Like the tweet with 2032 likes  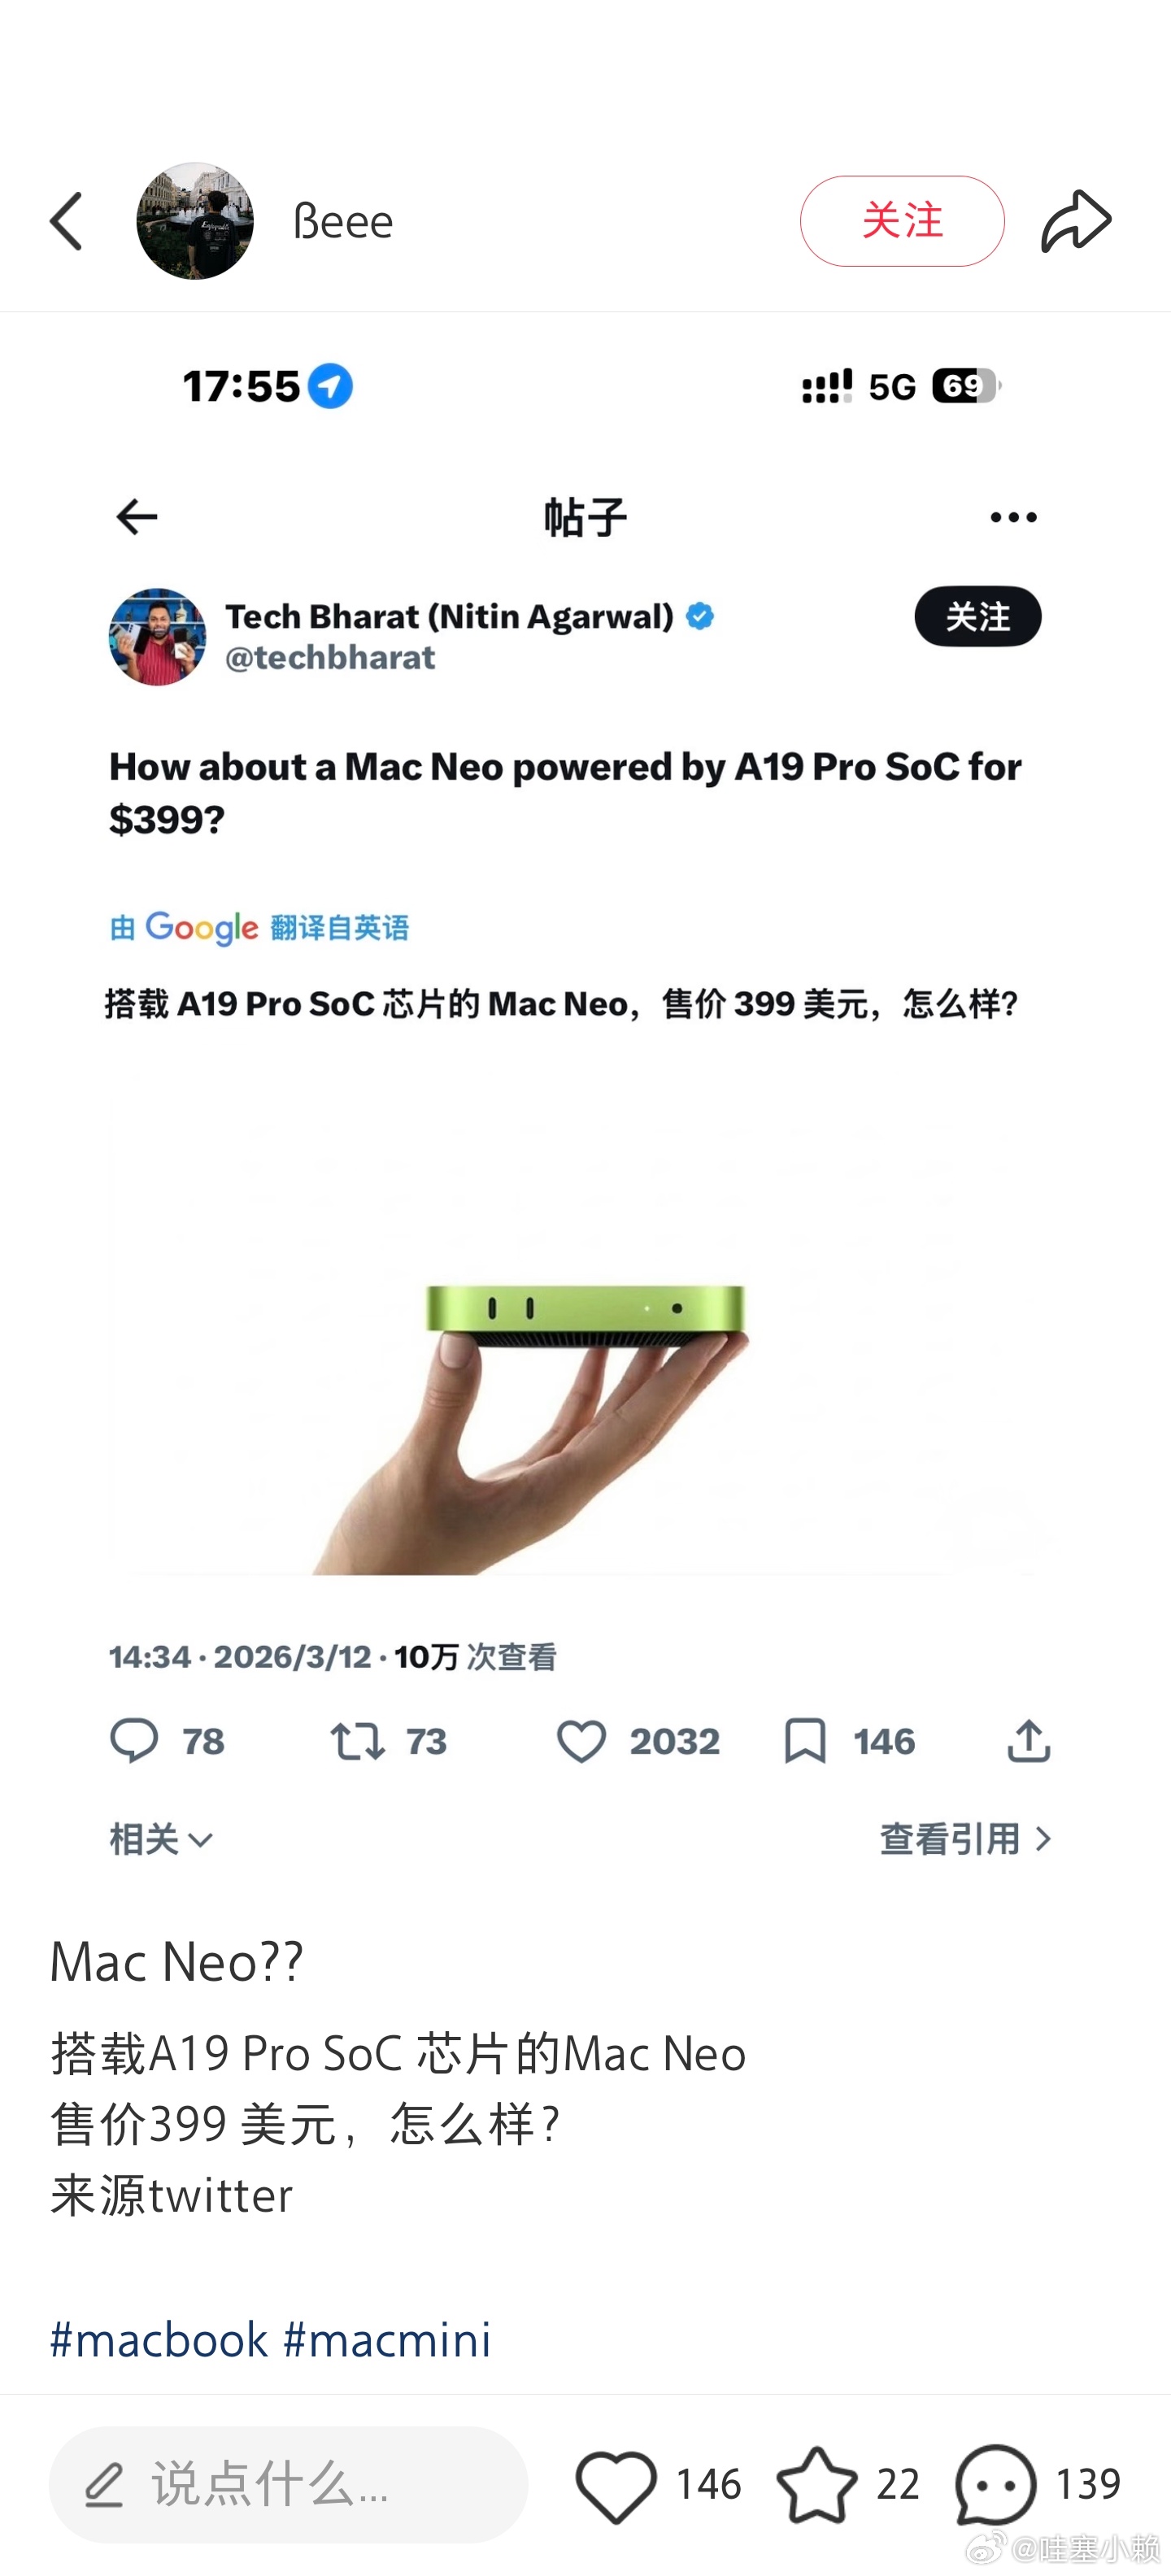pyautogui.click(x=638, y=1741)
